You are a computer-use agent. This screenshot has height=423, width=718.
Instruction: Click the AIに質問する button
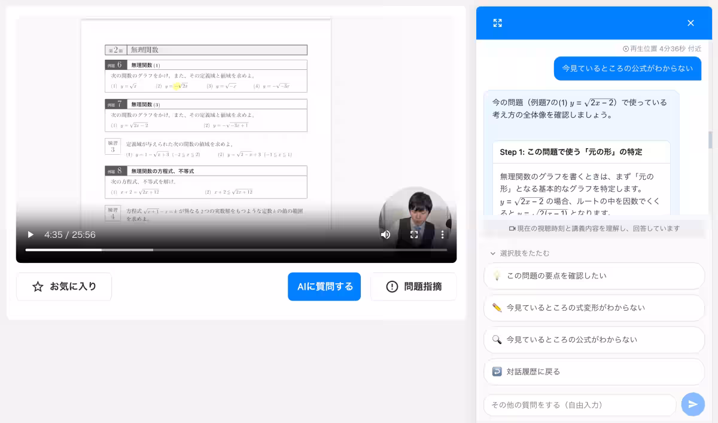(324, 287)
